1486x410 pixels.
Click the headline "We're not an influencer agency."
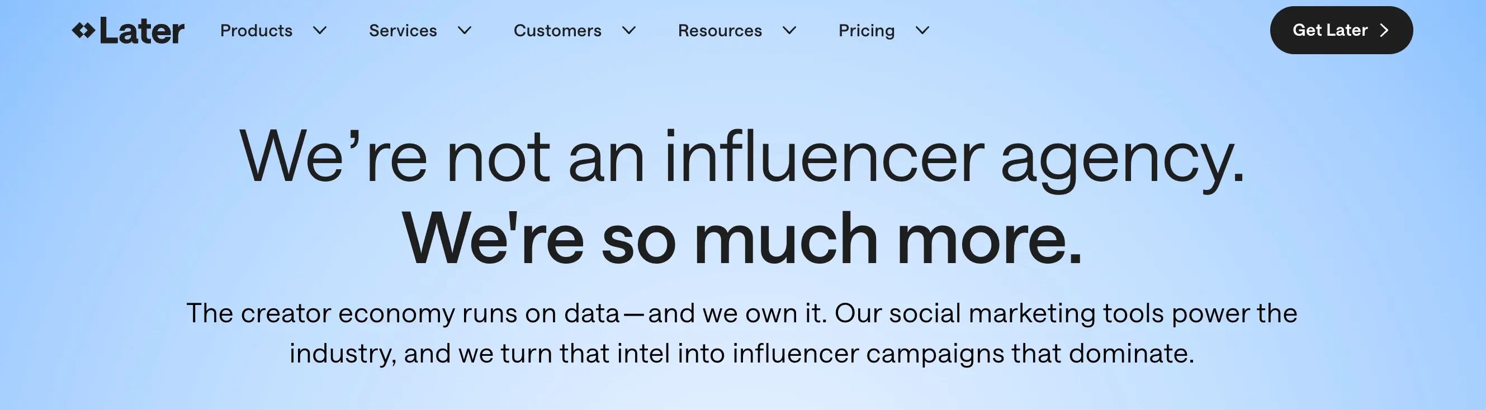tap(742, 157)
